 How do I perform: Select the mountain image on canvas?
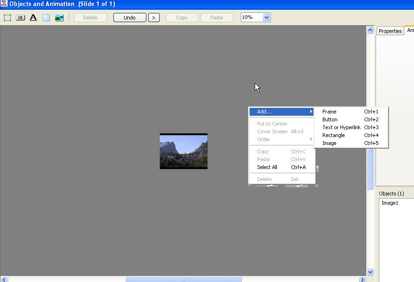(x=183, y=151)
